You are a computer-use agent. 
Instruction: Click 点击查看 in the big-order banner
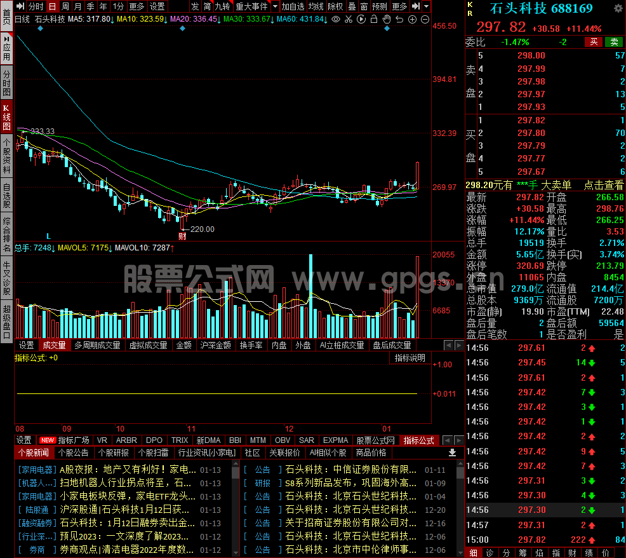tap(604, 185)
